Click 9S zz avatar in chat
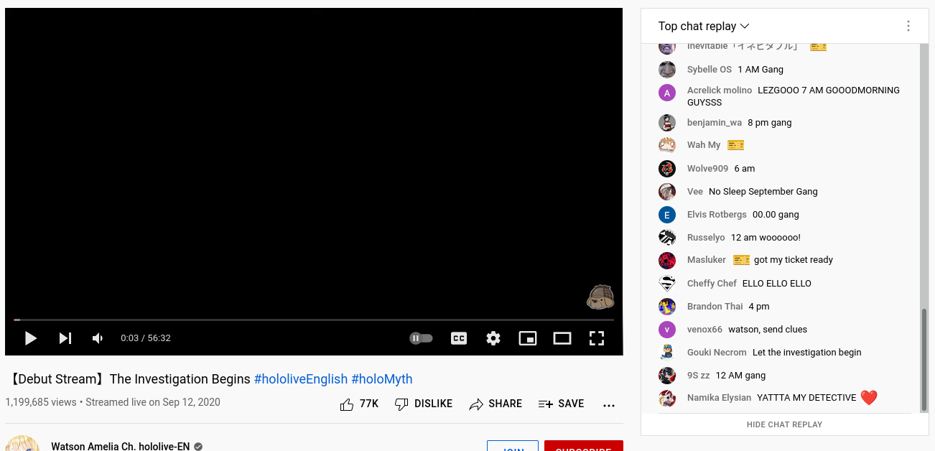935x451 pixels. point(667,376)
